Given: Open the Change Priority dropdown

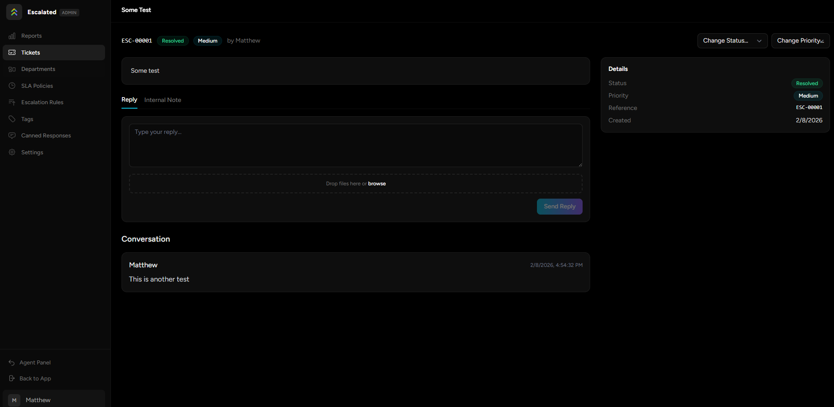Looking at the screenshot, I should [x=800, y=40].
